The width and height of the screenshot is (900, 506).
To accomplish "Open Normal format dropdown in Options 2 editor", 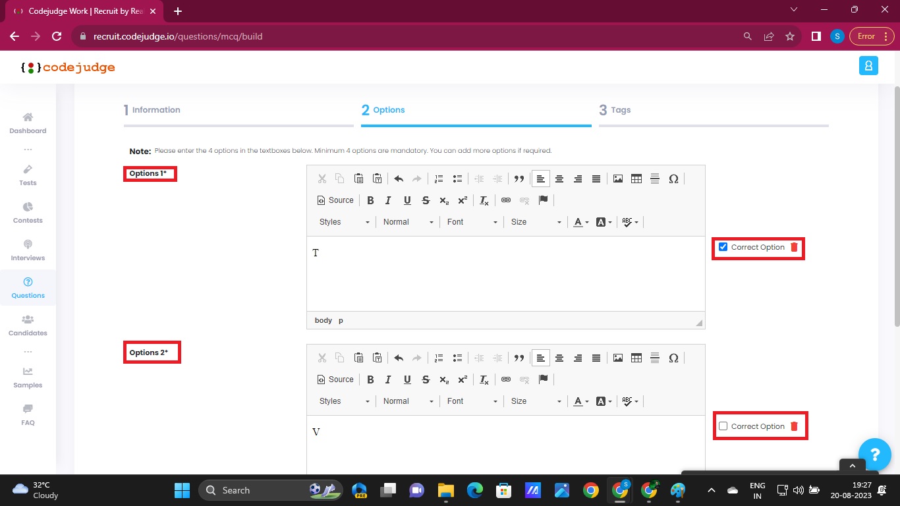I will pyautogui.click(x=408, y=401).
